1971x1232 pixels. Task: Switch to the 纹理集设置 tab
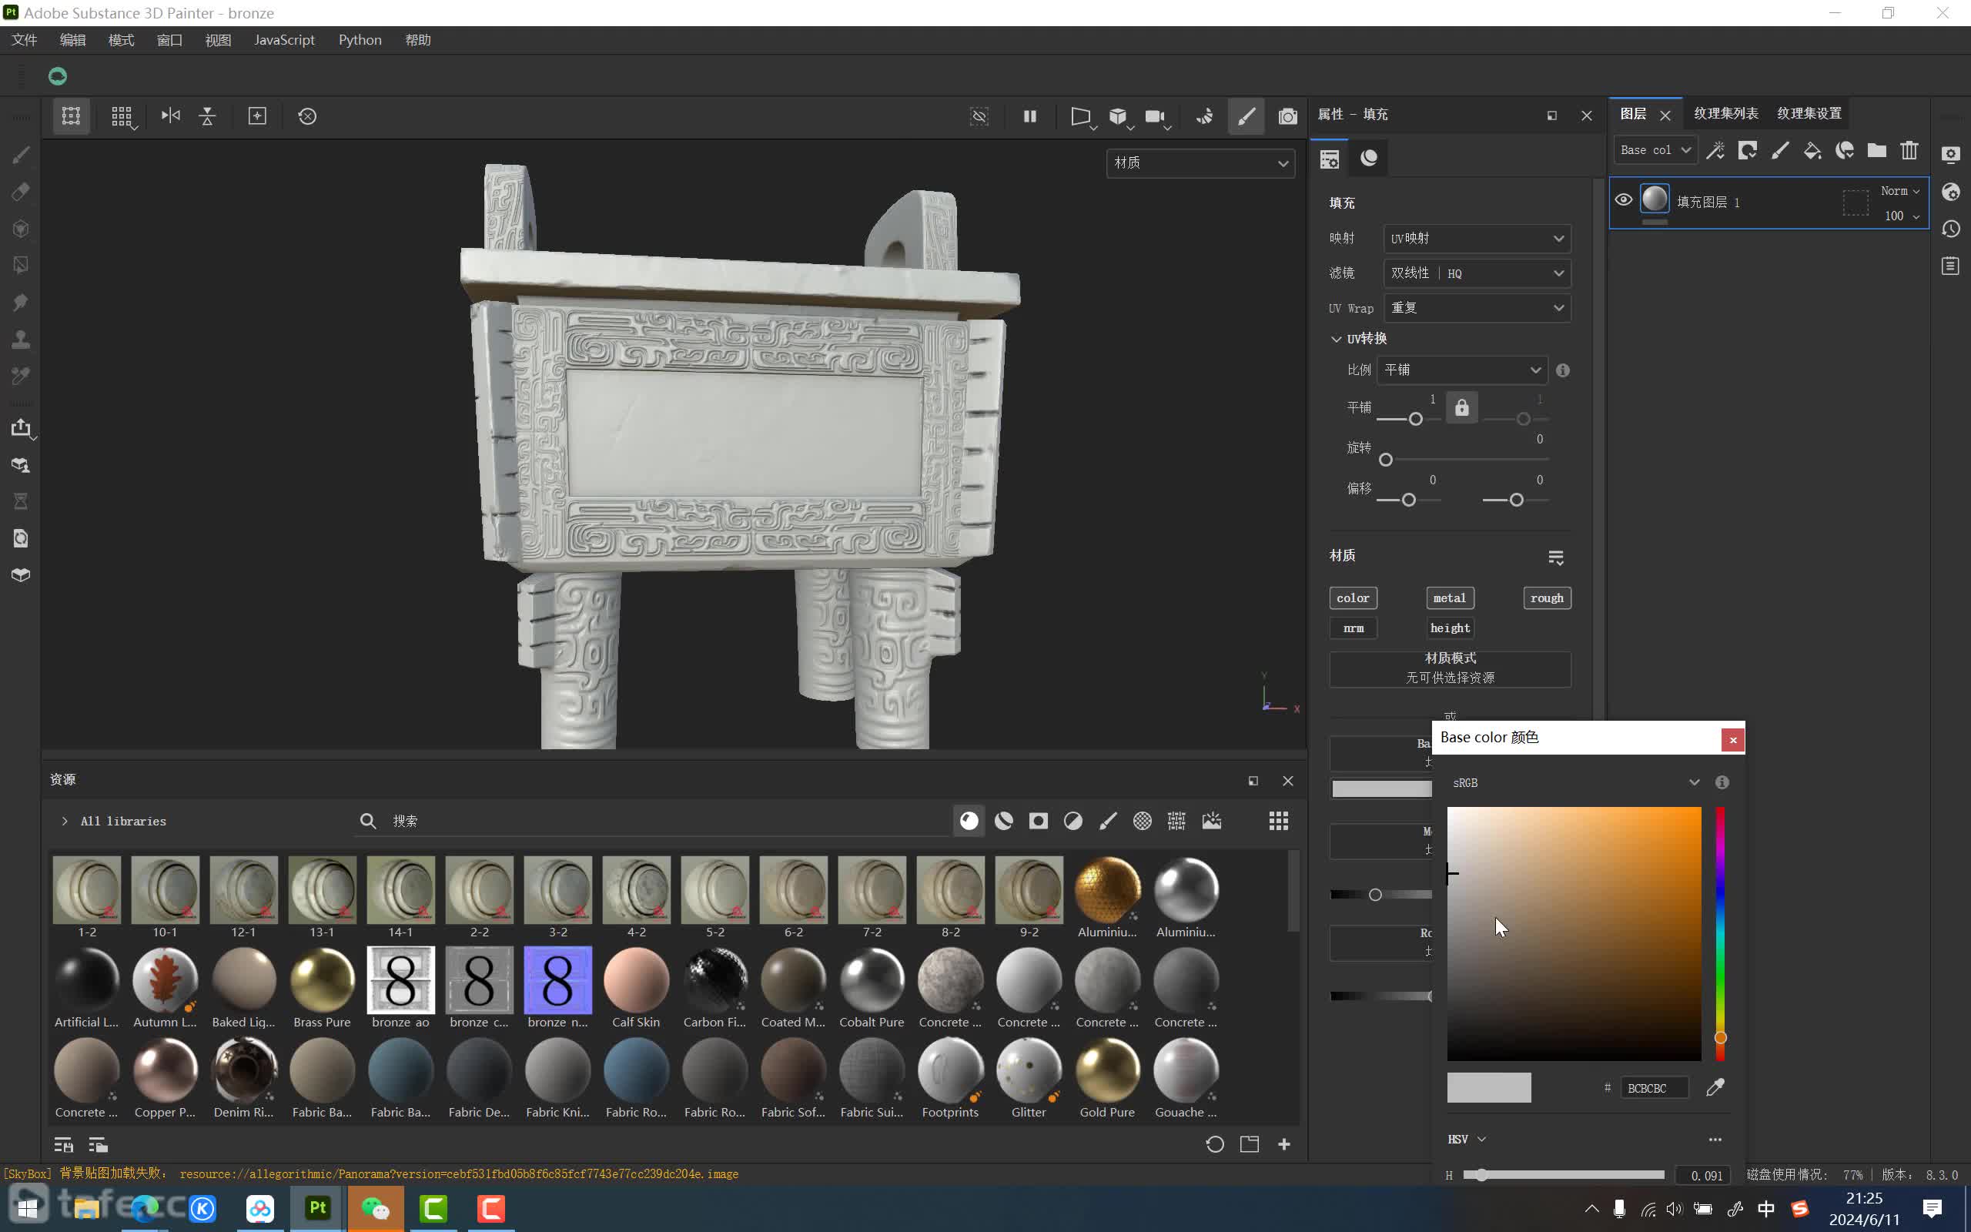1809,113
